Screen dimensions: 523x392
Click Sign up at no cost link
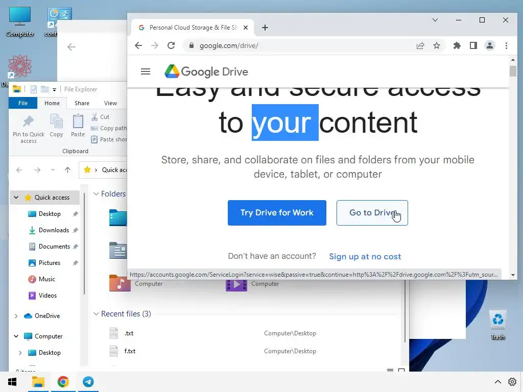coord(365,256)
